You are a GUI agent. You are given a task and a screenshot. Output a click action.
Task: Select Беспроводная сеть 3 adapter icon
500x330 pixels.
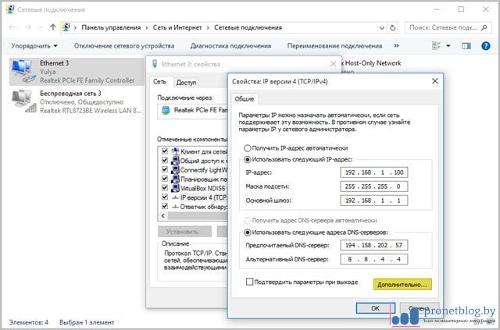(x=24, y=101)
